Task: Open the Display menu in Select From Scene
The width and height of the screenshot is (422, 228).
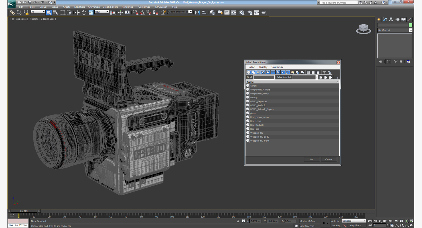Action: point(263,67)
